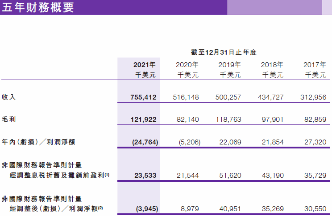Click the 截至12月31日止年度 heading
The image size is (332, 216).
(x=224, y=52)
